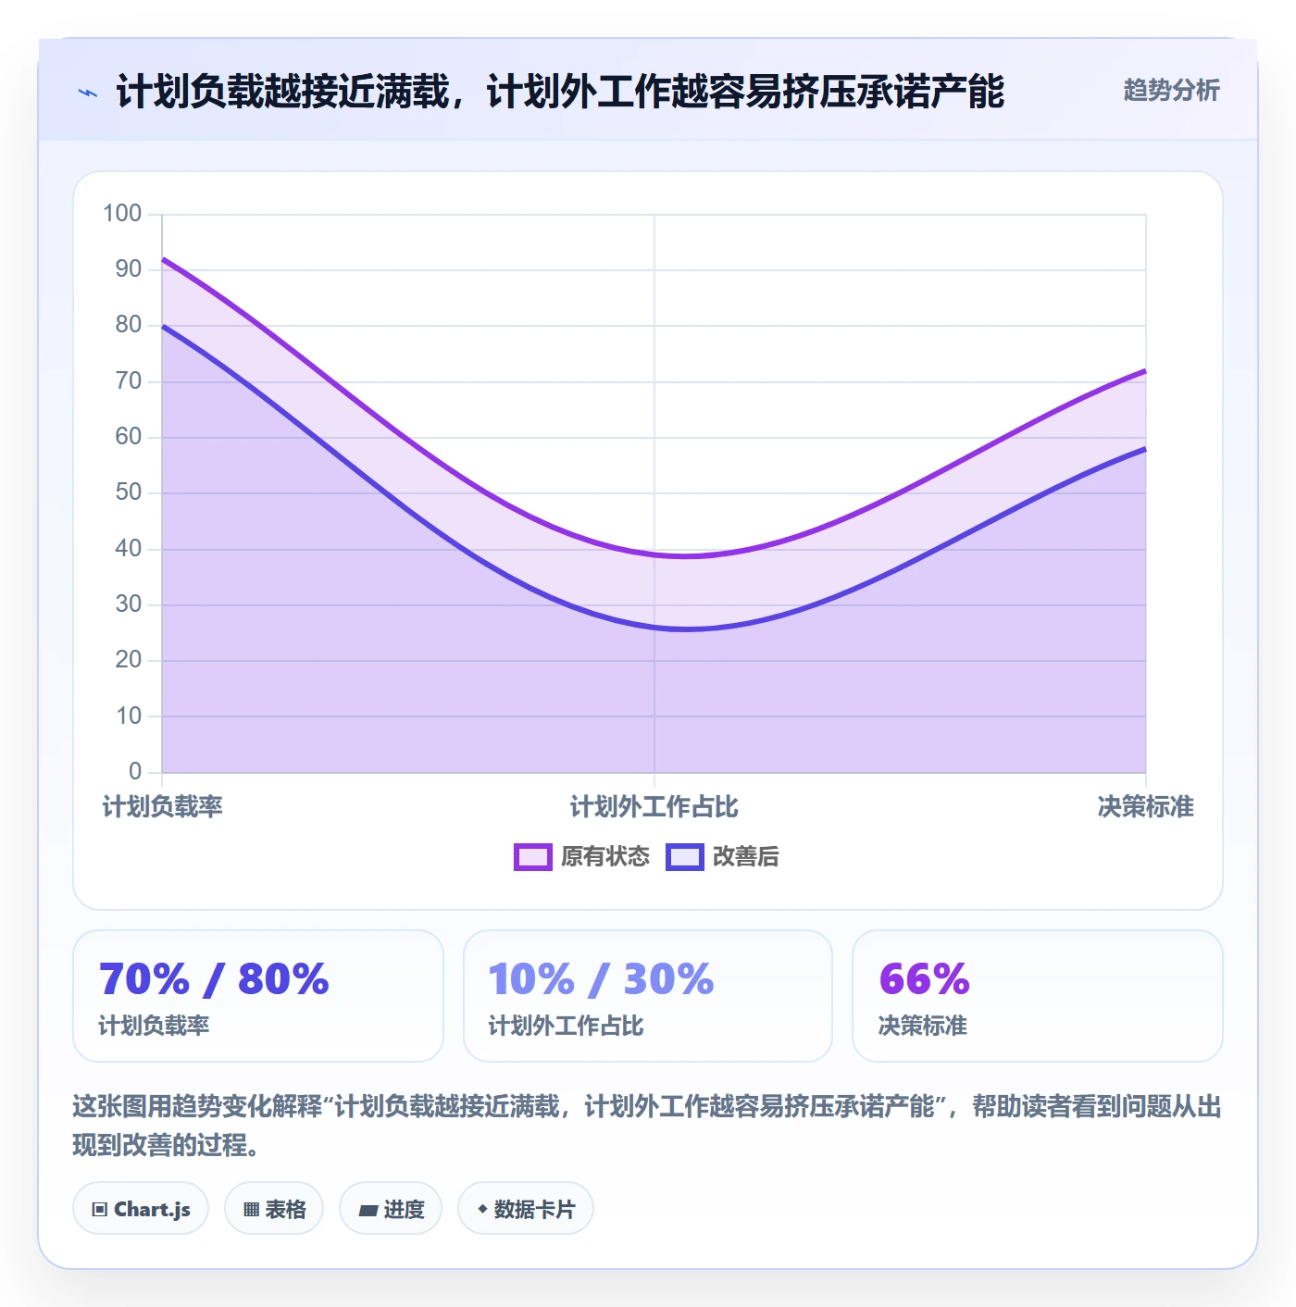The width and height of the screenshot is (1296, 1307).
Task: Click the square icon in the Chart.js chip
Action: pos(100,1210)
